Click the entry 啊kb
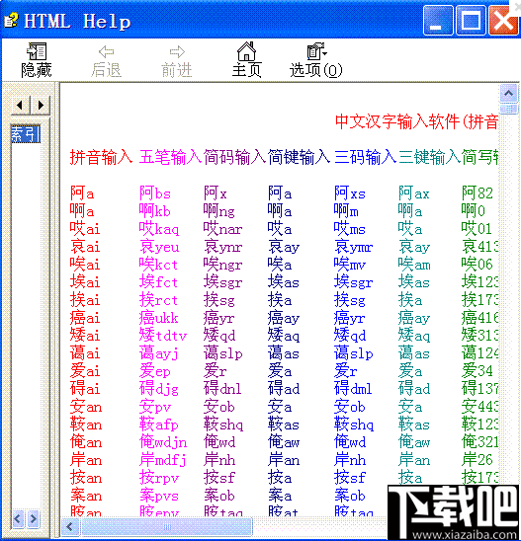 pos(155,211)
